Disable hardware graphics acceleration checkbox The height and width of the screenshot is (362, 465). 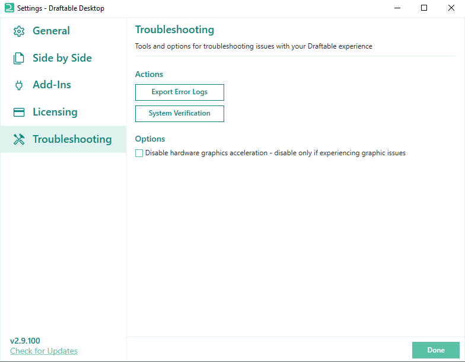point(139,153)
